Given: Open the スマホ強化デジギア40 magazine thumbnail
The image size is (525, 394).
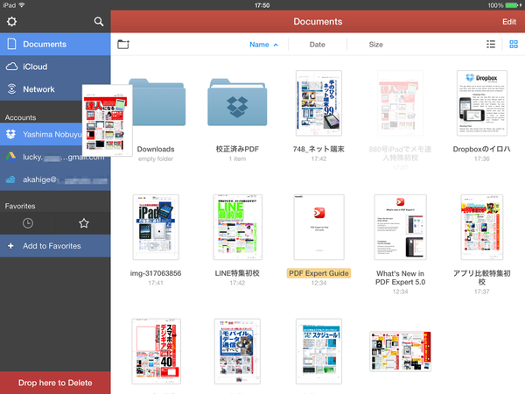Looking at the screenshot, I should (157, 351).
